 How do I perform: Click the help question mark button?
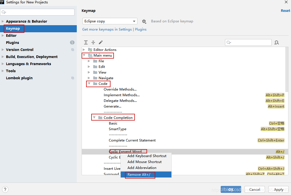[x=5, y=189]
